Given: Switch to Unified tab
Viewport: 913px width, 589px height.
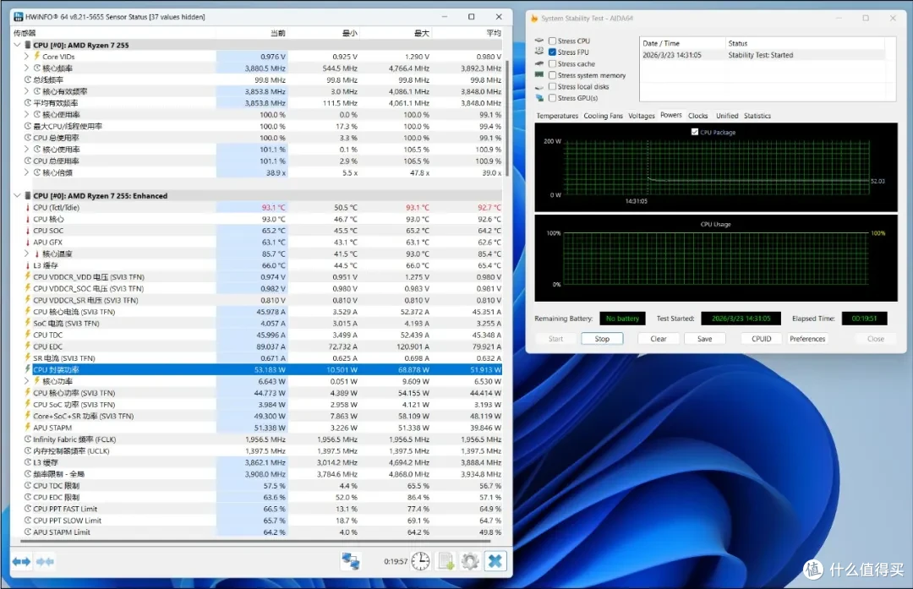Looking at the screenshot, I should [x=727, y=116].
